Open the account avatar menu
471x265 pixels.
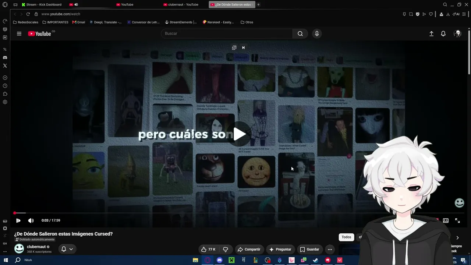point(457,33)
